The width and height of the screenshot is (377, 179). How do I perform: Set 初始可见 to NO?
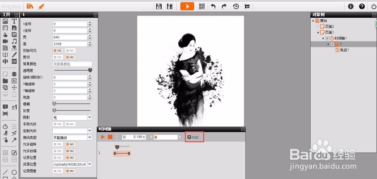click(x=70, y=51)
